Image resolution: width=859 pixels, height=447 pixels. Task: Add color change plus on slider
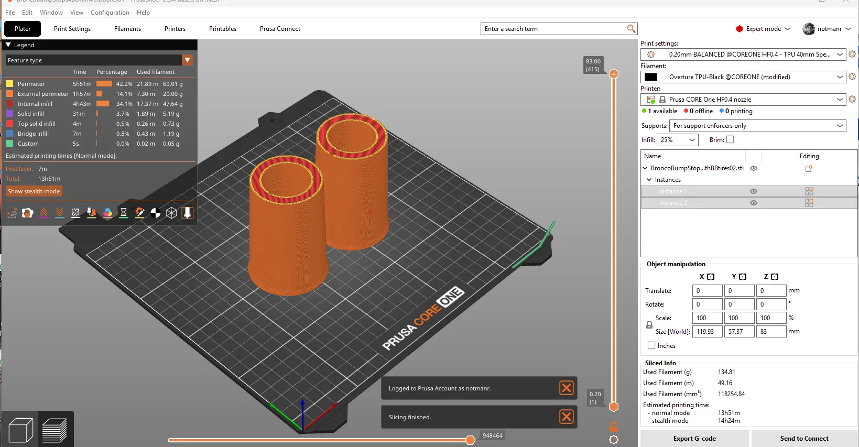pos(614,74)
